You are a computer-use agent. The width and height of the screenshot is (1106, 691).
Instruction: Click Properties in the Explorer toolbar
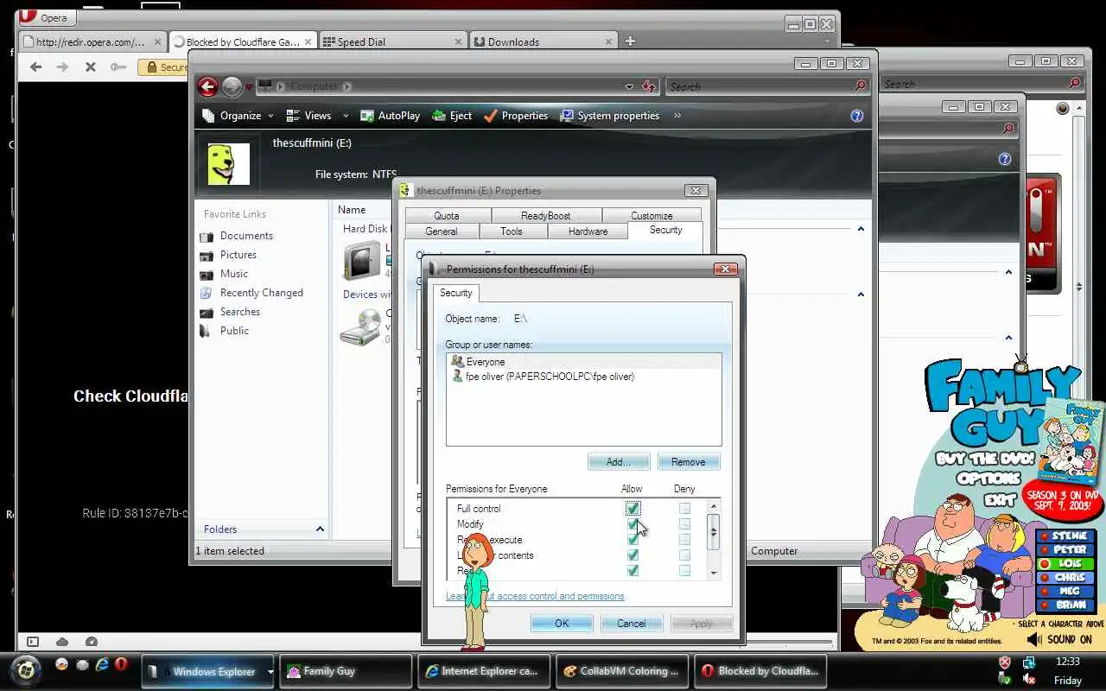click(516, 116)
